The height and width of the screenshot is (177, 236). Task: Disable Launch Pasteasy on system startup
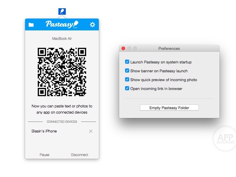(x=127, y=62)
